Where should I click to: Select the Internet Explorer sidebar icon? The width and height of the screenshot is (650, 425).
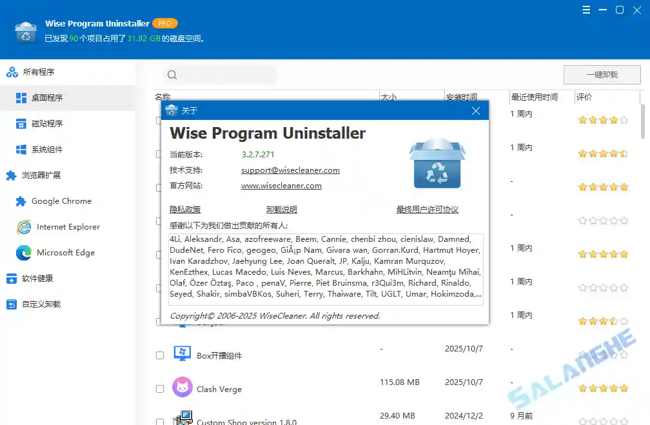click(21, 227)
